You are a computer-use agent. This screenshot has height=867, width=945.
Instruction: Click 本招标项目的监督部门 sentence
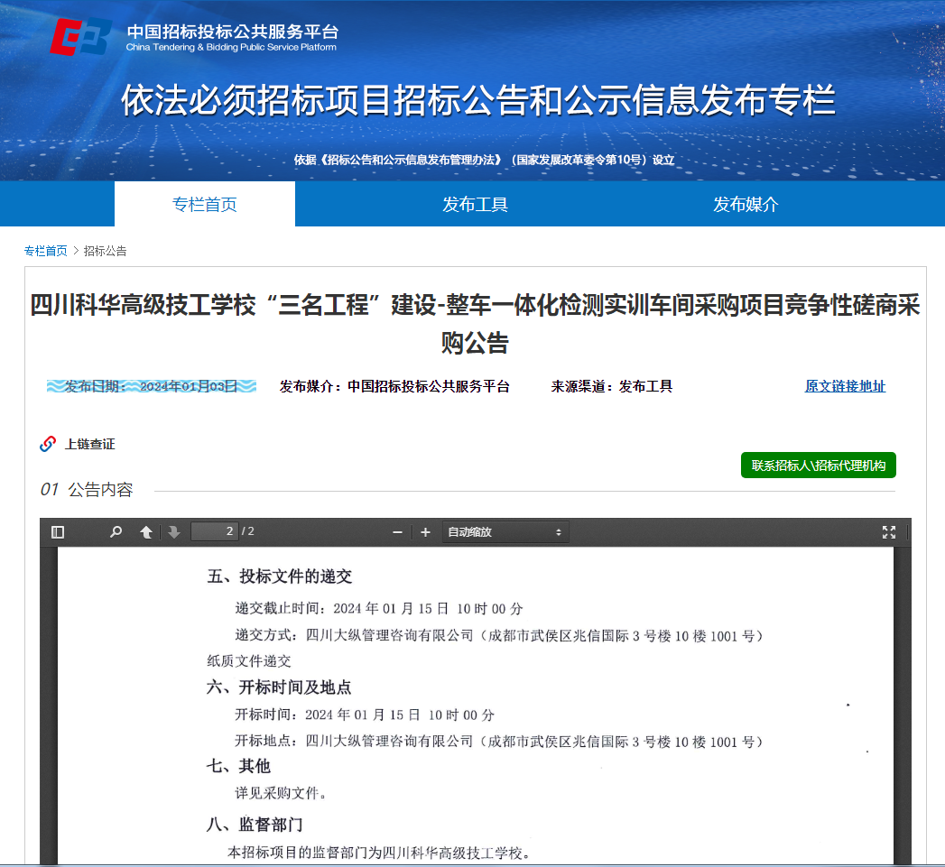(x=379, y=853)
